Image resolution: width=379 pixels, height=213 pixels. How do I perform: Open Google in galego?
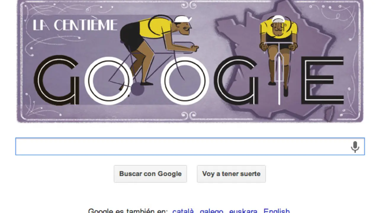(211, 211)
